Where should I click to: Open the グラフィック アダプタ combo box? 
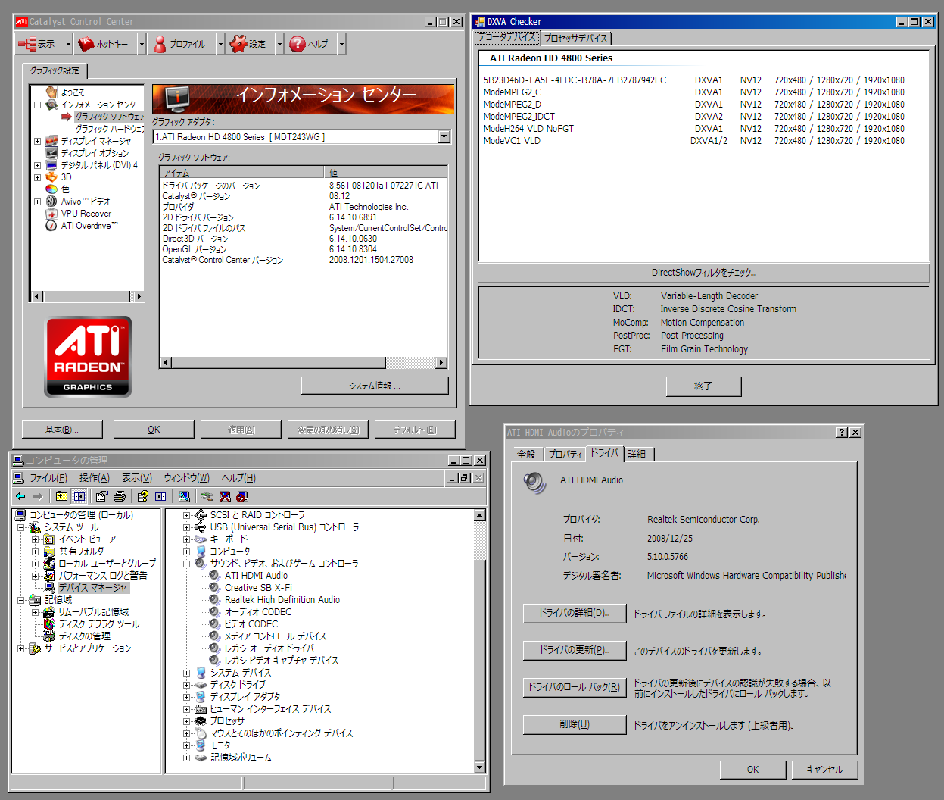302,137
